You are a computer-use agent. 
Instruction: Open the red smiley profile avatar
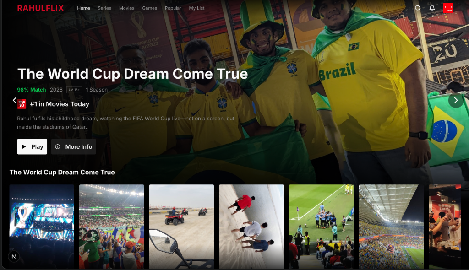click(x=448, y=8)
